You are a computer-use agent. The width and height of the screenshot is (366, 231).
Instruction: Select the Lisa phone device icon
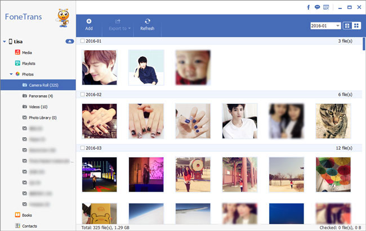coord(11,41)
